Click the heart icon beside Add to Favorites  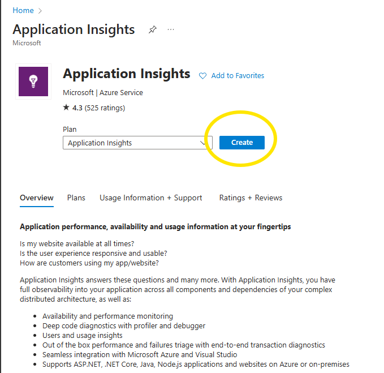(202, 76)
